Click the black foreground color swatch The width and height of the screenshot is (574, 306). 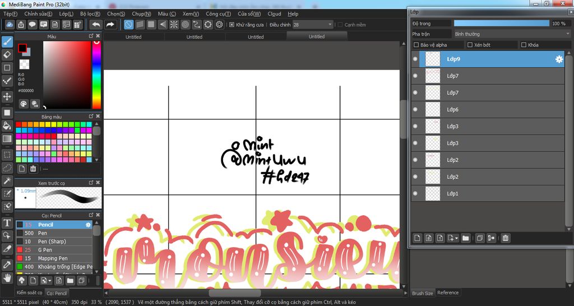22,48
